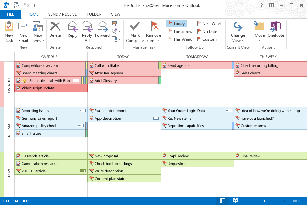This screenshot has height=205, width=307.
Task: Mark the task Complete
Action: 135,32
